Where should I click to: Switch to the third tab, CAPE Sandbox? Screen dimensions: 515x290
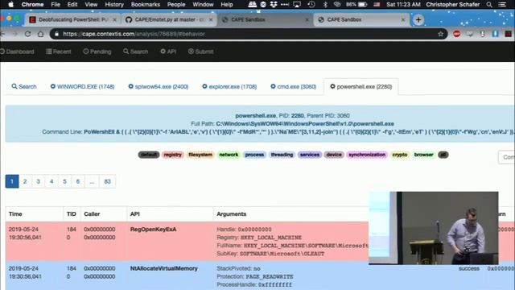266,19
